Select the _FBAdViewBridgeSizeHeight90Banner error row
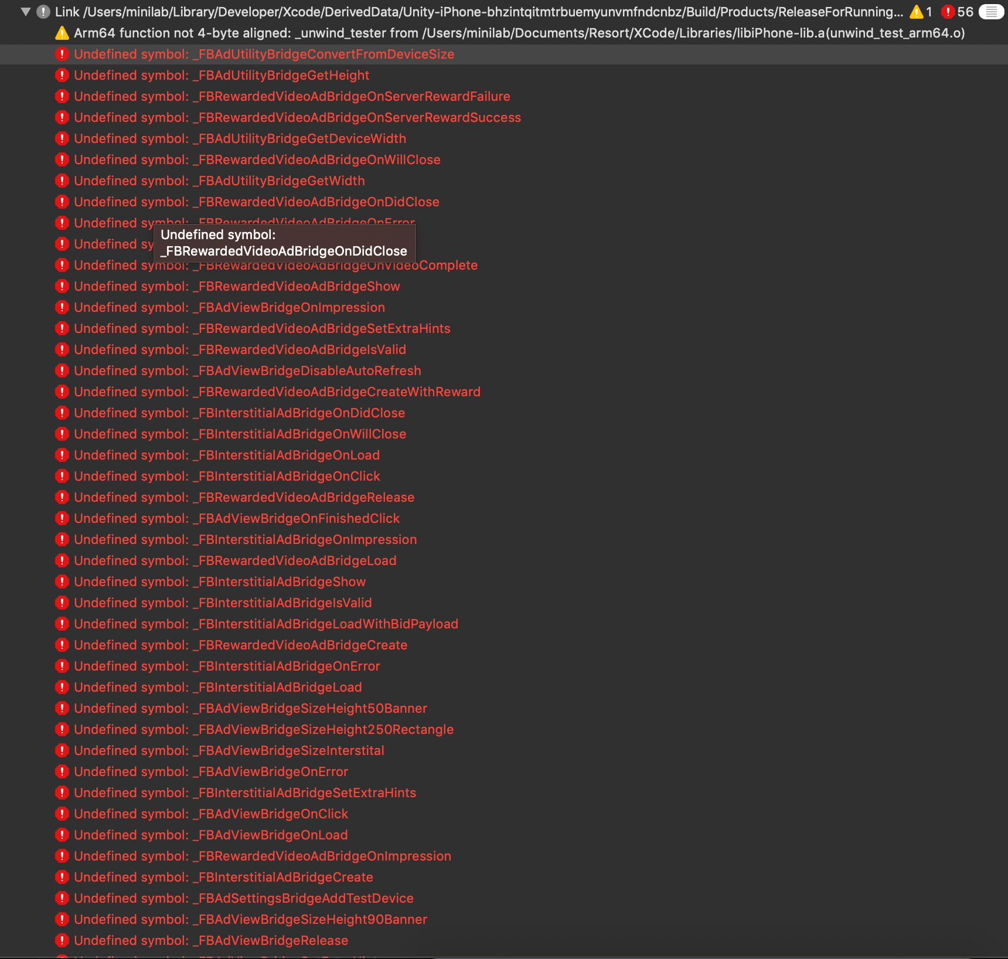 pyautogui.click(x=504, y=919)
